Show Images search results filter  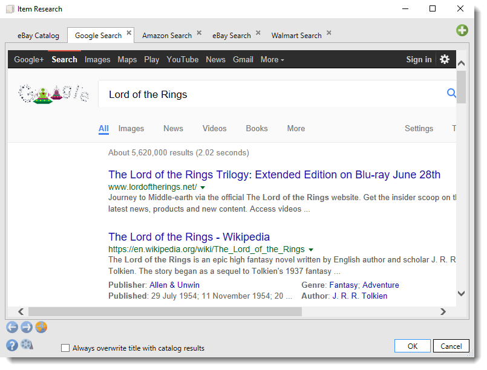tap(131, 129)
